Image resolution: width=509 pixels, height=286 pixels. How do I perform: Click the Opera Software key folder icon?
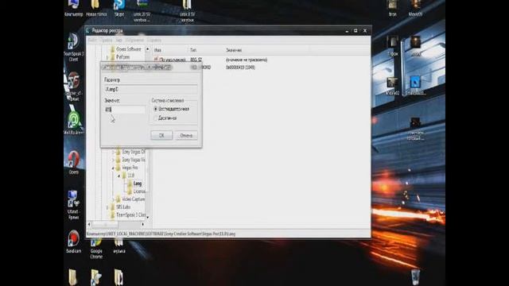(x=112, y=49)
